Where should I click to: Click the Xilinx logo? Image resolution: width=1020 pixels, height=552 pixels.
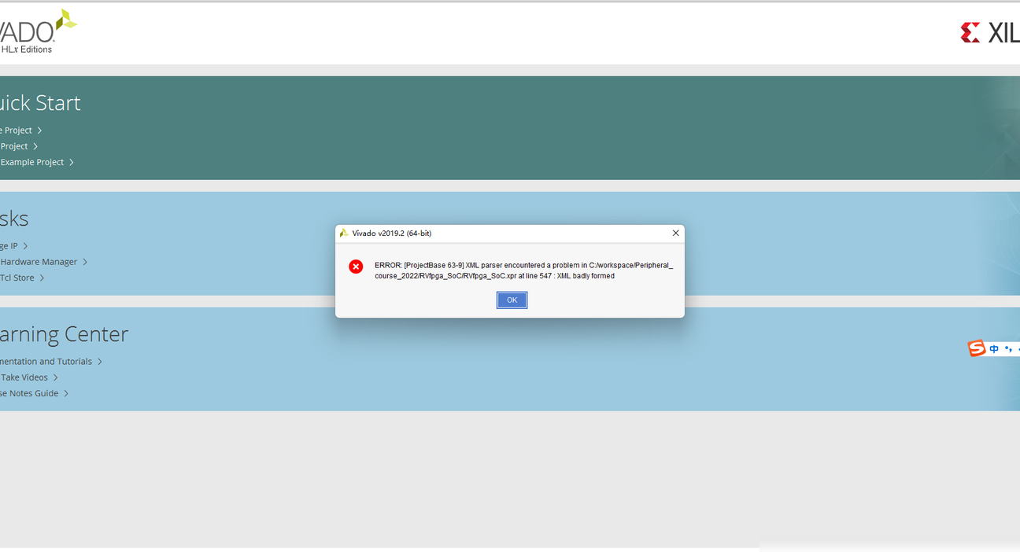pos(990,32)
